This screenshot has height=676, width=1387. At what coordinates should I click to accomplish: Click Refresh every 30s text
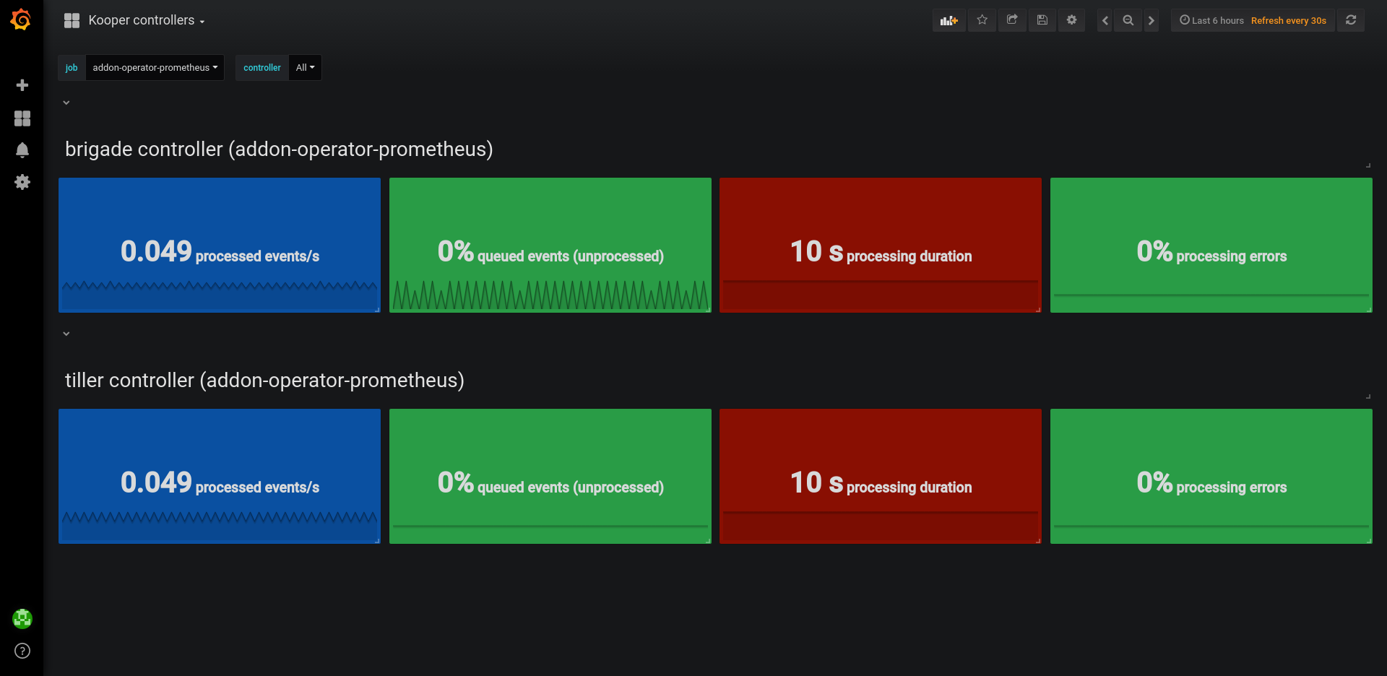pos(1289,20)
